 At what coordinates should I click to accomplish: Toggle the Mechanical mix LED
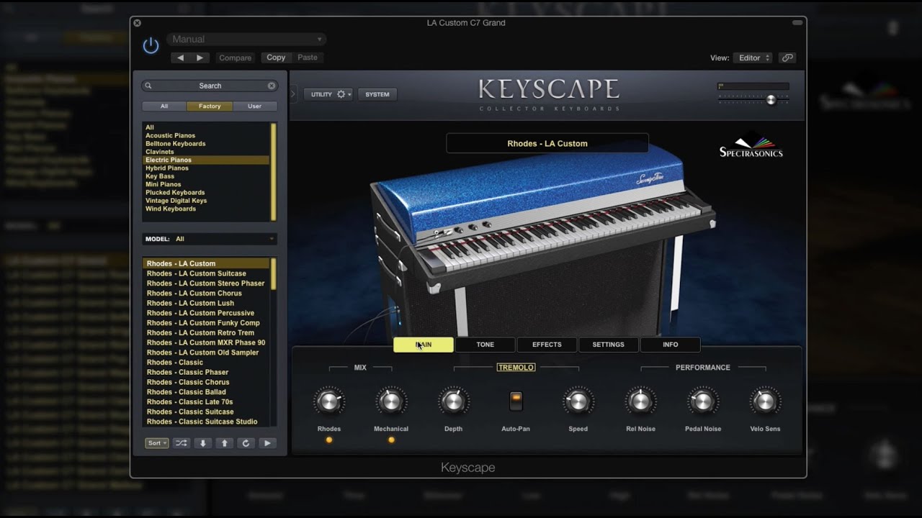(391, 440)
